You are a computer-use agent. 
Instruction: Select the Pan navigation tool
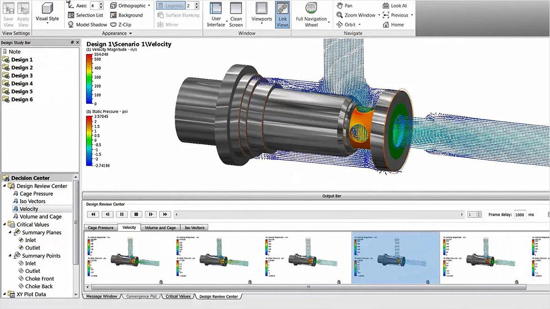pos(346,5)
